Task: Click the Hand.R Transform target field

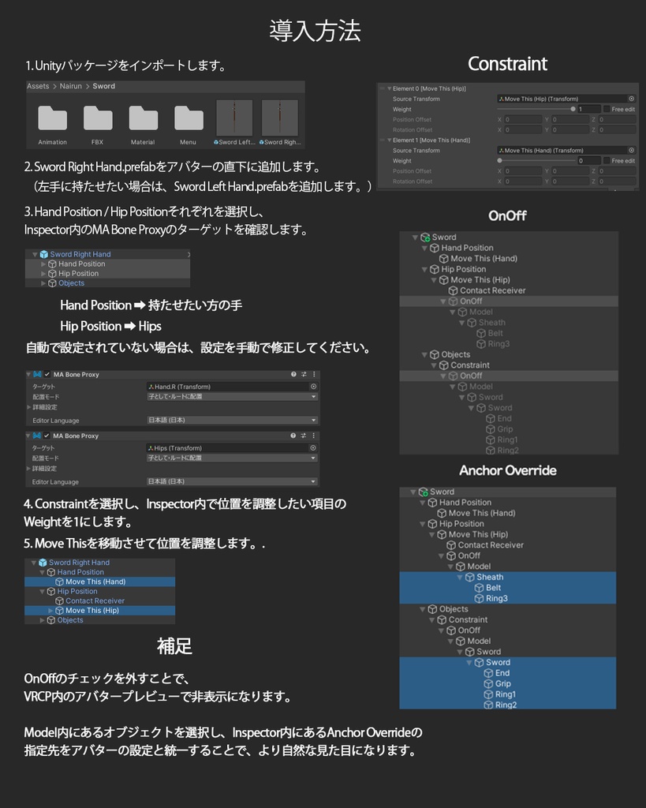Action: coord(228,386)
